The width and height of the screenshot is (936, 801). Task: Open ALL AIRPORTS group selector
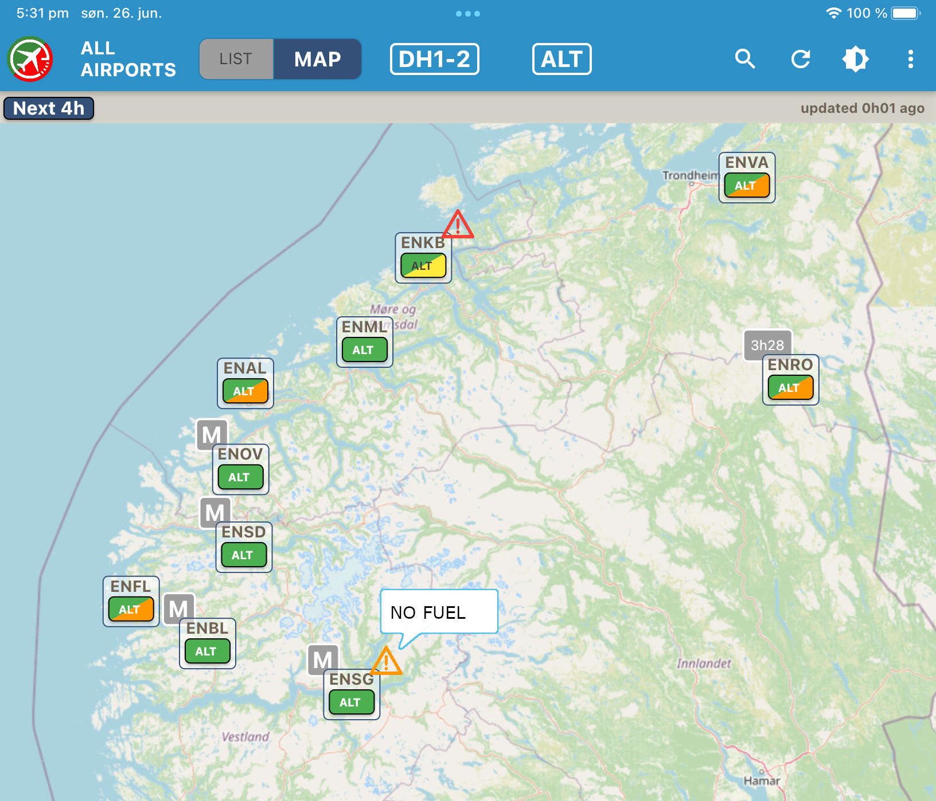pos(128,59)
